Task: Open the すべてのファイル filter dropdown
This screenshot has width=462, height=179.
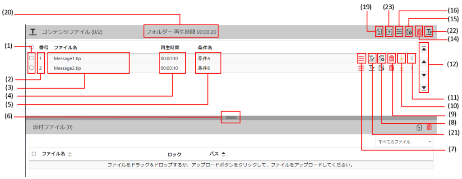Action: (404, 142)
